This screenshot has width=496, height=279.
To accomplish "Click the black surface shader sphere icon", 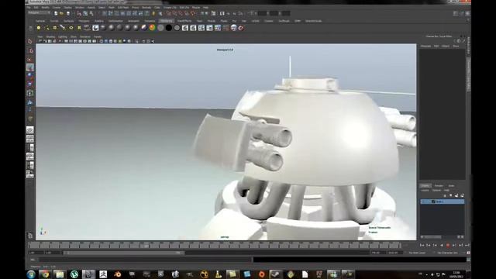I will click(169, 28).
